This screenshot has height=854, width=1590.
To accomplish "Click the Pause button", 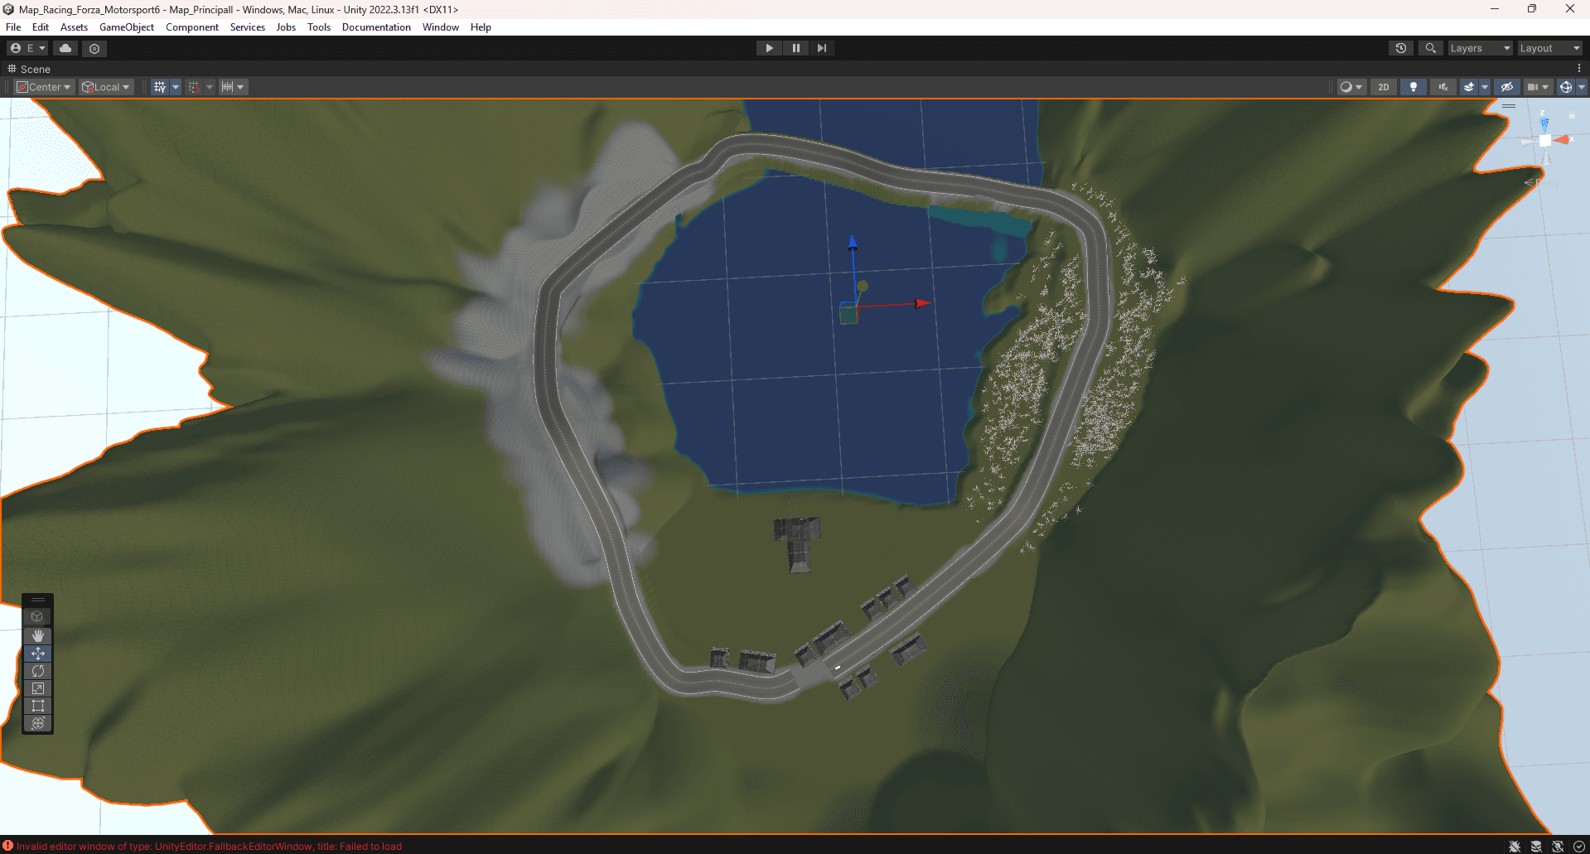I will pyautogui.click(x=796, y=48).
